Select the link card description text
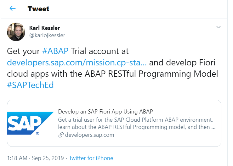 pos(137,124)
